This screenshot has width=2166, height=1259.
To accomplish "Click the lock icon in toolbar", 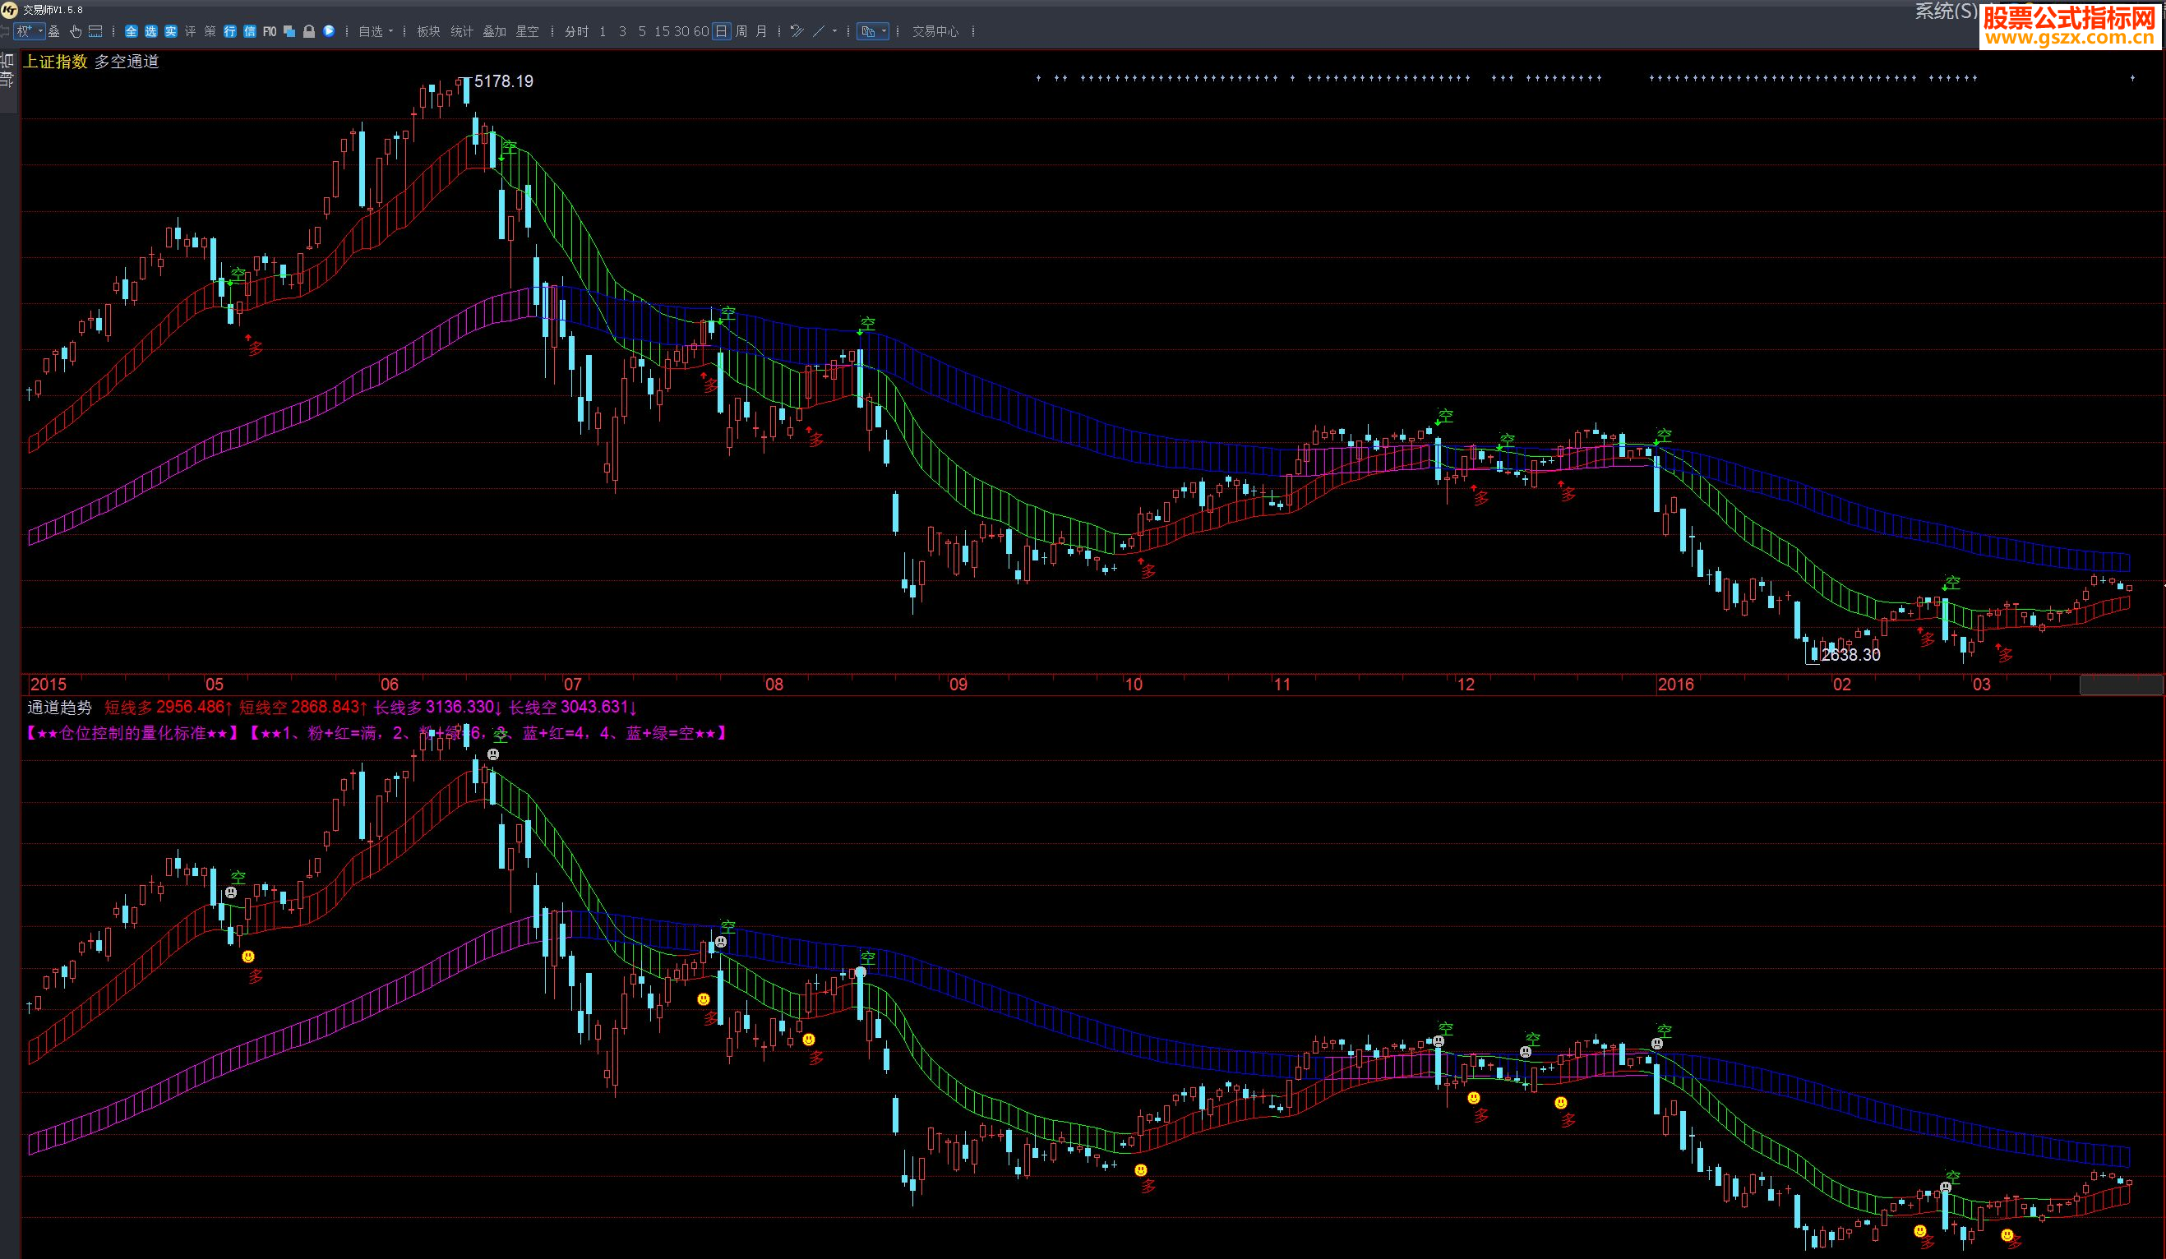I will [x=308, y=32].
